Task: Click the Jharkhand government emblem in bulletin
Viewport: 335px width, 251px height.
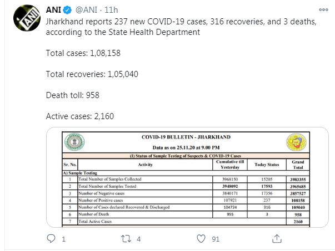Action: pos(74,142)
